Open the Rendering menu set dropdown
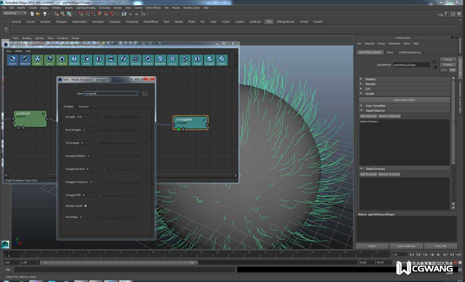465x282 pixels. (15, 13)
